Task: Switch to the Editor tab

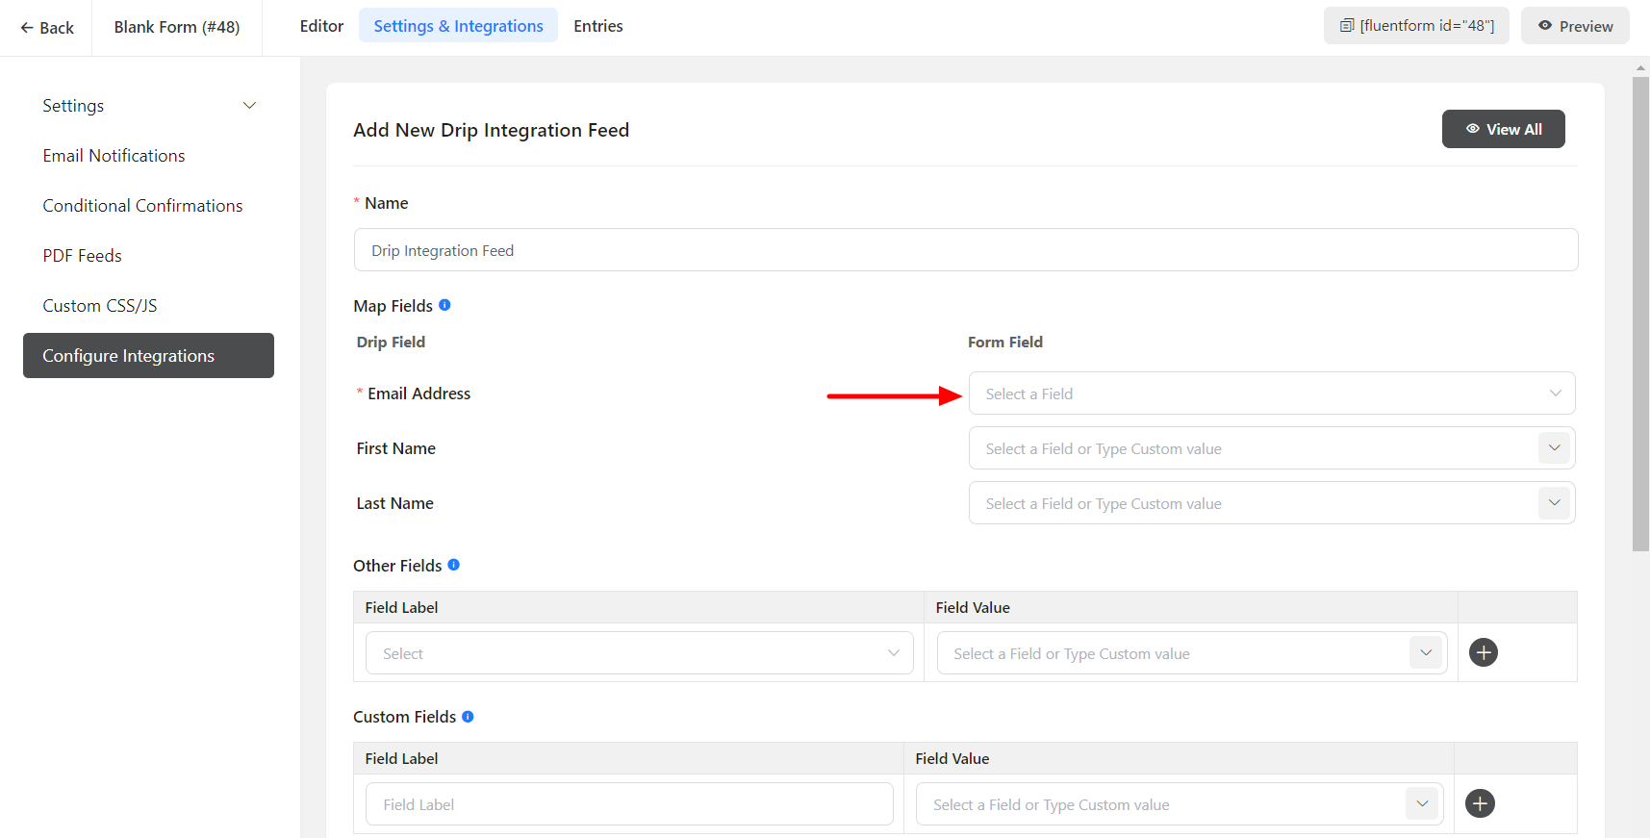Action: click(321, 26)
